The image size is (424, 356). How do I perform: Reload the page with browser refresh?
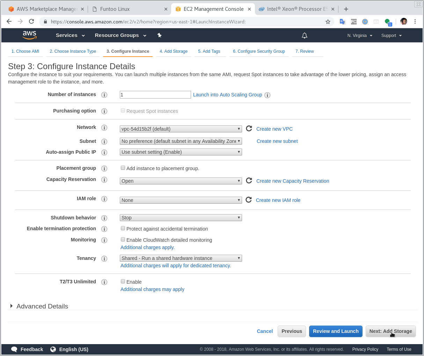coord(31,21)
